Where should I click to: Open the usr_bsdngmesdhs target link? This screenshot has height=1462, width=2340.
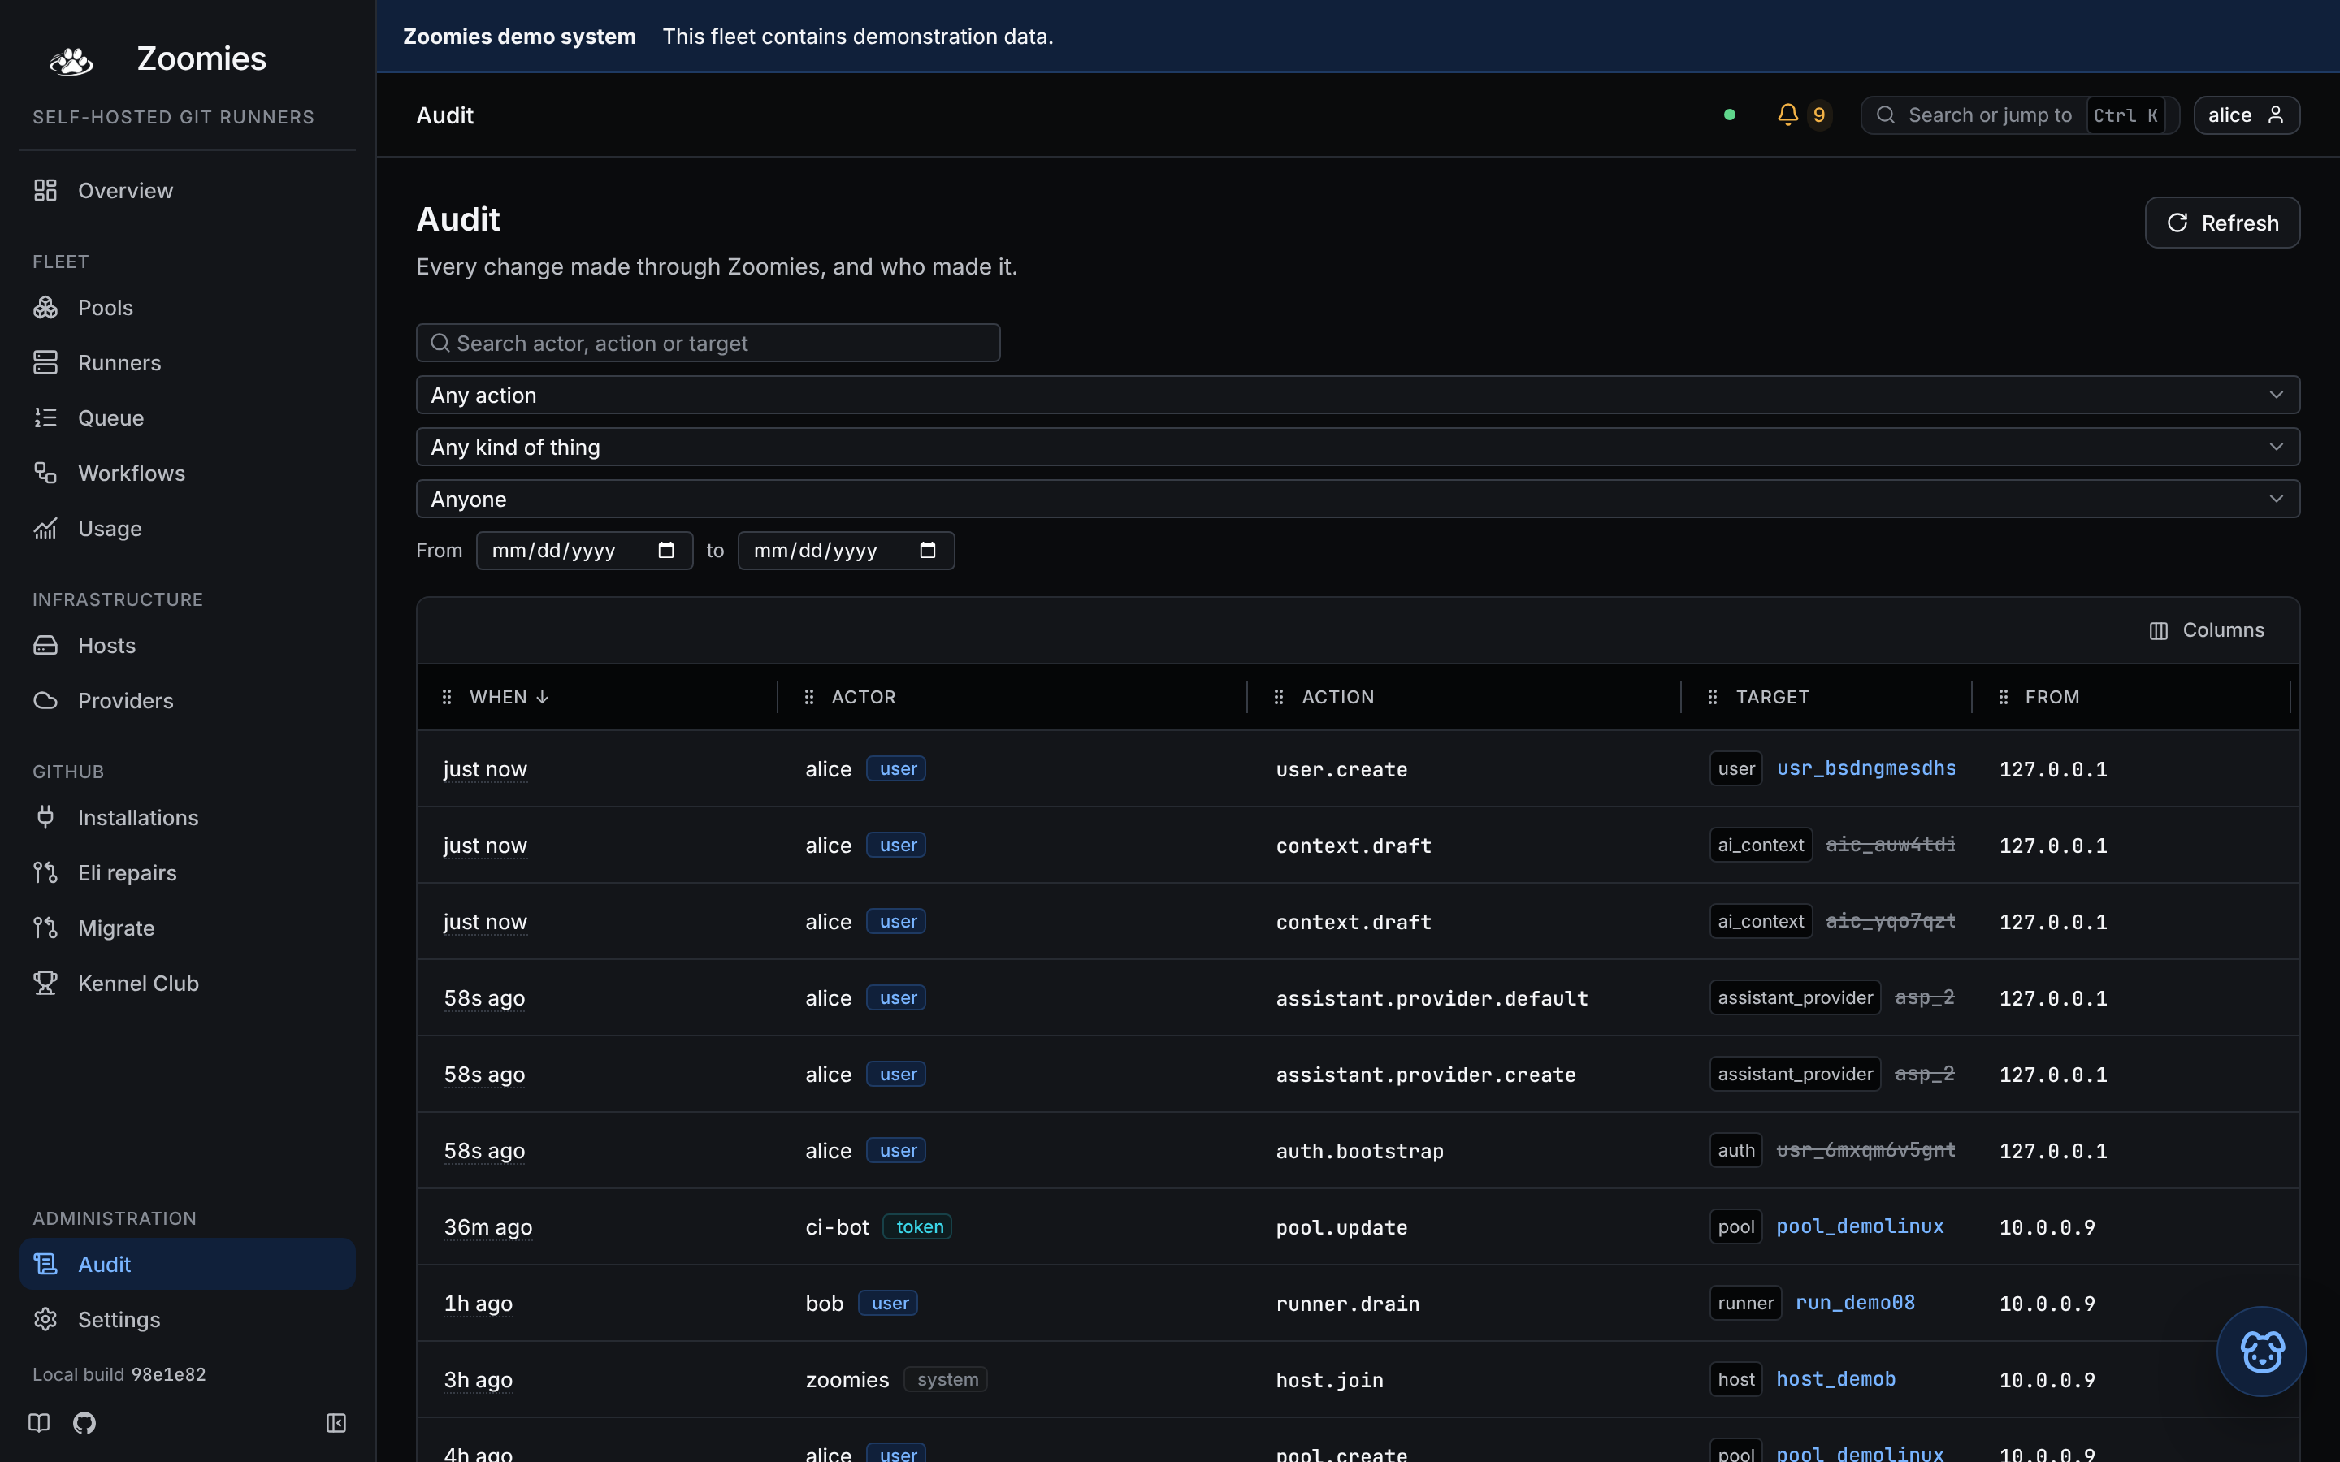(1866, 768)
